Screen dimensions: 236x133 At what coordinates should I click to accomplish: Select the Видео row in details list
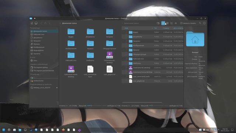[152, 32]
